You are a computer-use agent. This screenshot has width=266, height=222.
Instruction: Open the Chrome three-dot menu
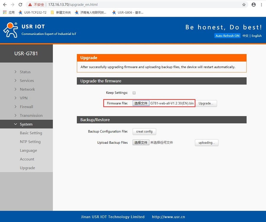pyautogui.click(x=262, y=5)
